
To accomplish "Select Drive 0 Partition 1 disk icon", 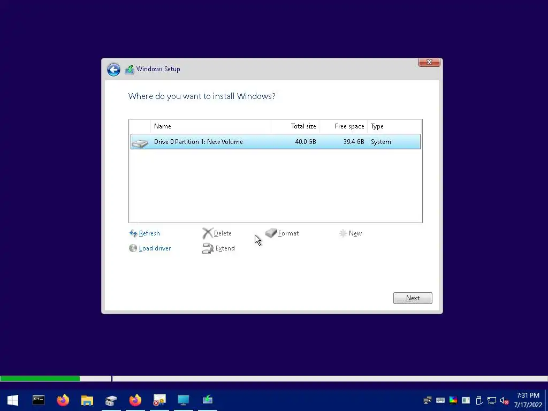I will [140, 143].
